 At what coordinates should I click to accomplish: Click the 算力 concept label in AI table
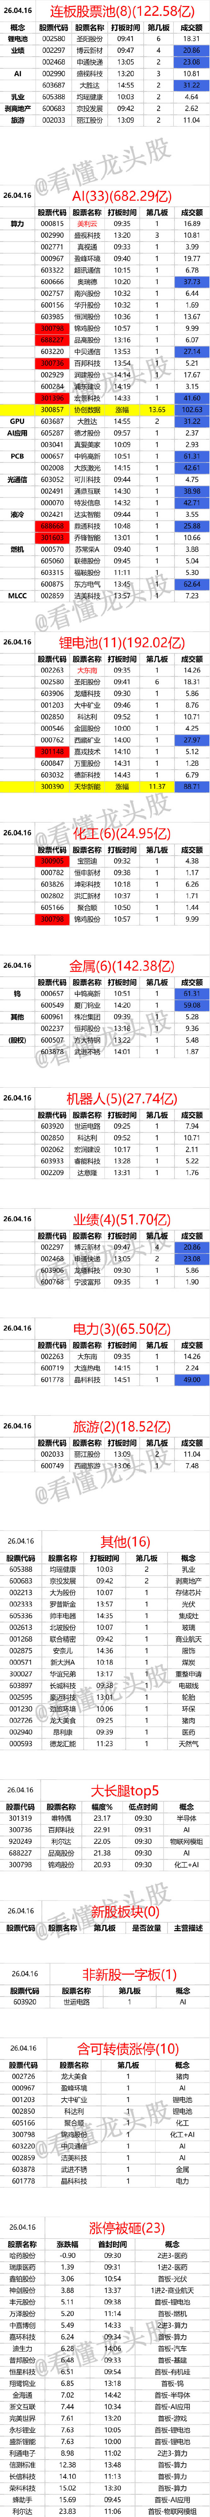[18, 224]
